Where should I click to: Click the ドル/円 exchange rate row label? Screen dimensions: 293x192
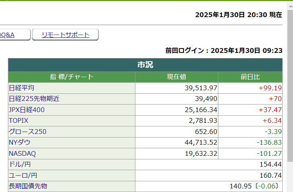click(x=19, y=164)
